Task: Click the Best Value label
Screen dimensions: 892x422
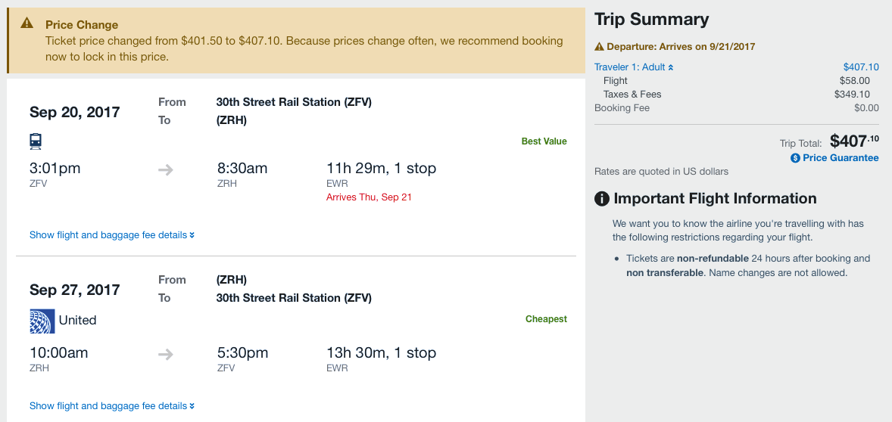Action: tap(544, 141)
